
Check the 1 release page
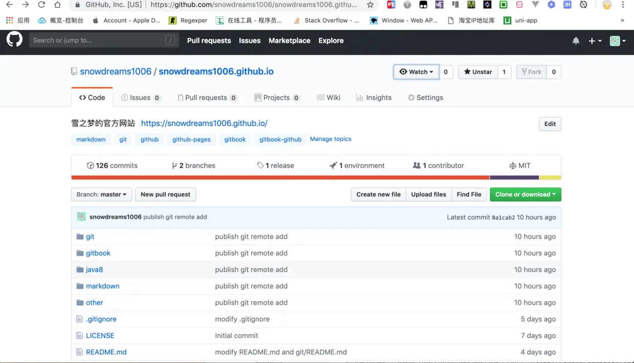point(276,165)
